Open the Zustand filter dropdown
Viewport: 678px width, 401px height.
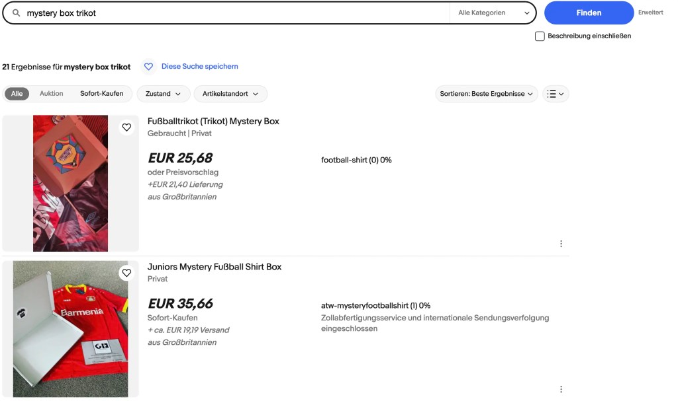(x=163, y=94)
